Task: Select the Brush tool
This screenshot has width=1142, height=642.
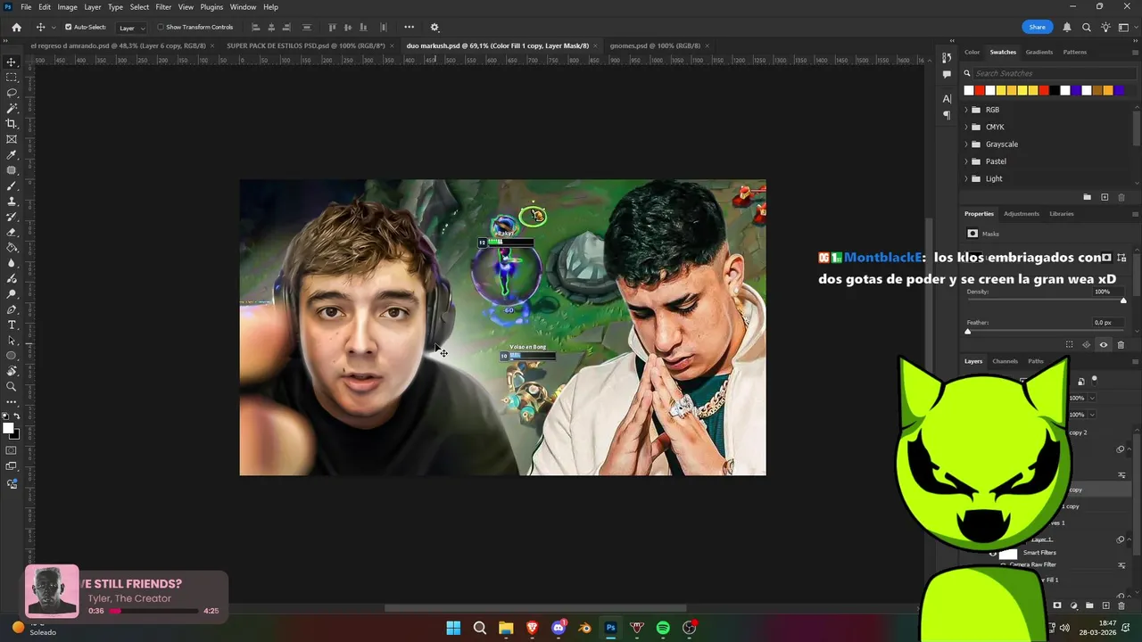Action: pyautogui.click(x=12, y=185)
